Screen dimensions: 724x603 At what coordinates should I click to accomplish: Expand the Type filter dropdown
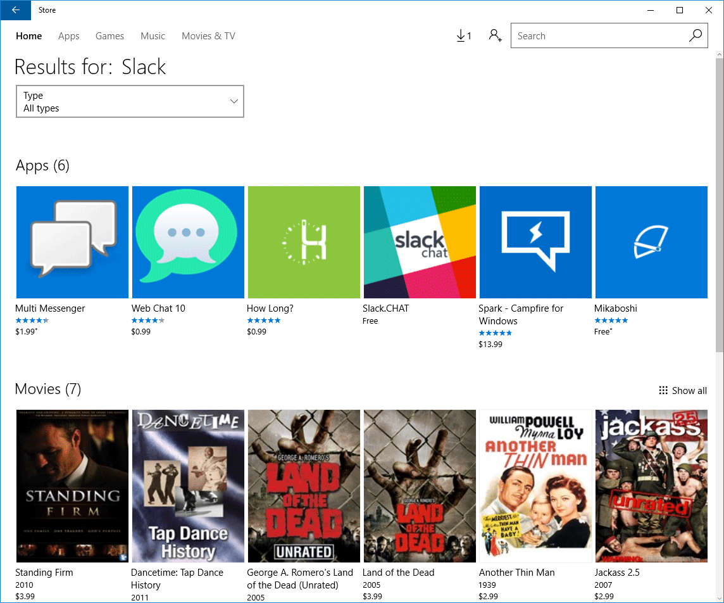[x=130, y=101]
